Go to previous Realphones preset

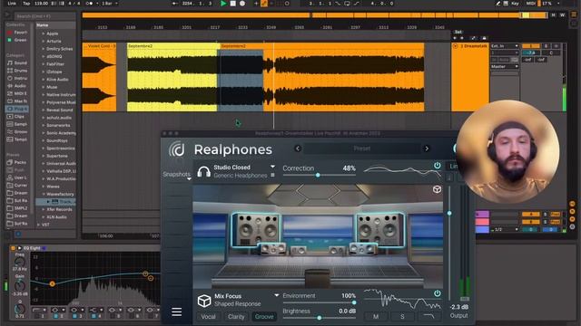[x=298, y=149]
